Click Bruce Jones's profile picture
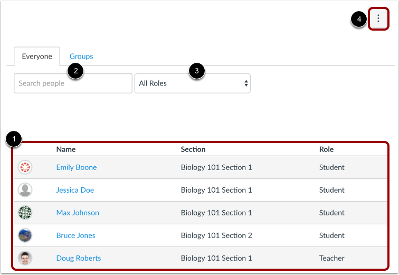Viewport: 399px width, 275px height. click(x=25, y=235)
